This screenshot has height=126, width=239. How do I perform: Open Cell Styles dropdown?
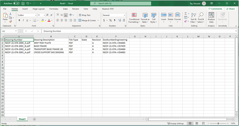[154, 18]
